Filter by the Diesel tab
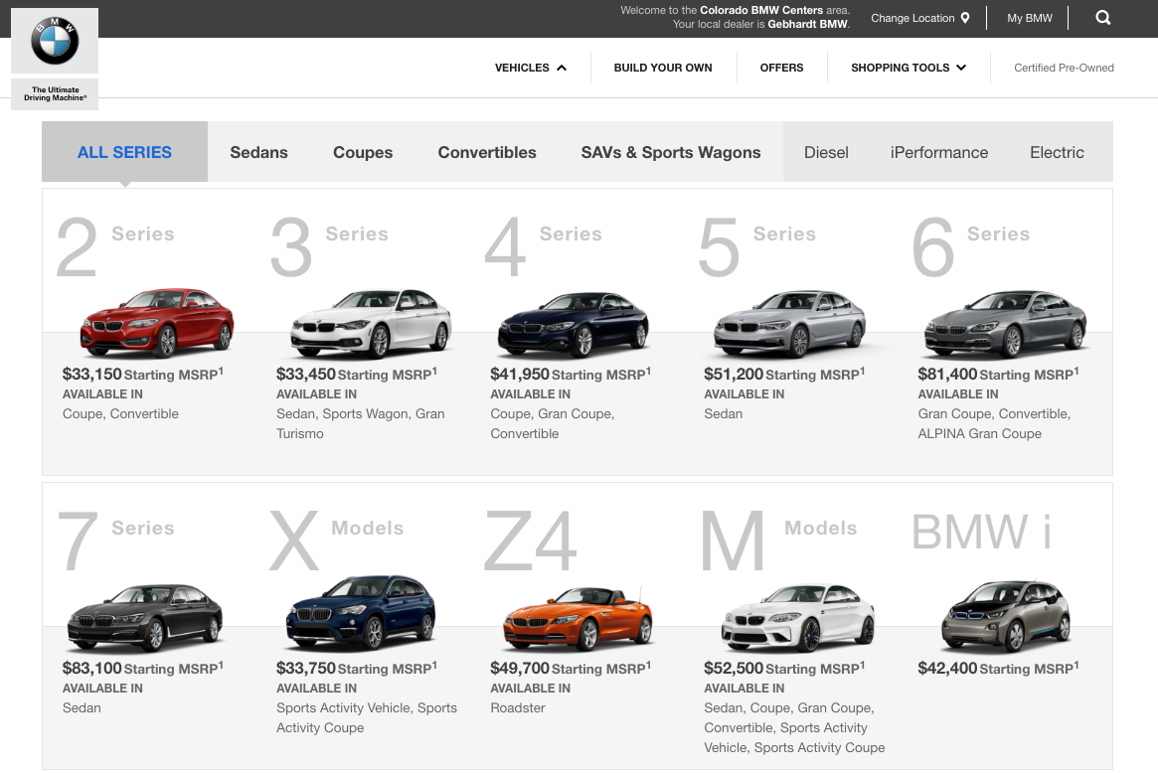The image size is (1158, 773). tap(826, 152)
